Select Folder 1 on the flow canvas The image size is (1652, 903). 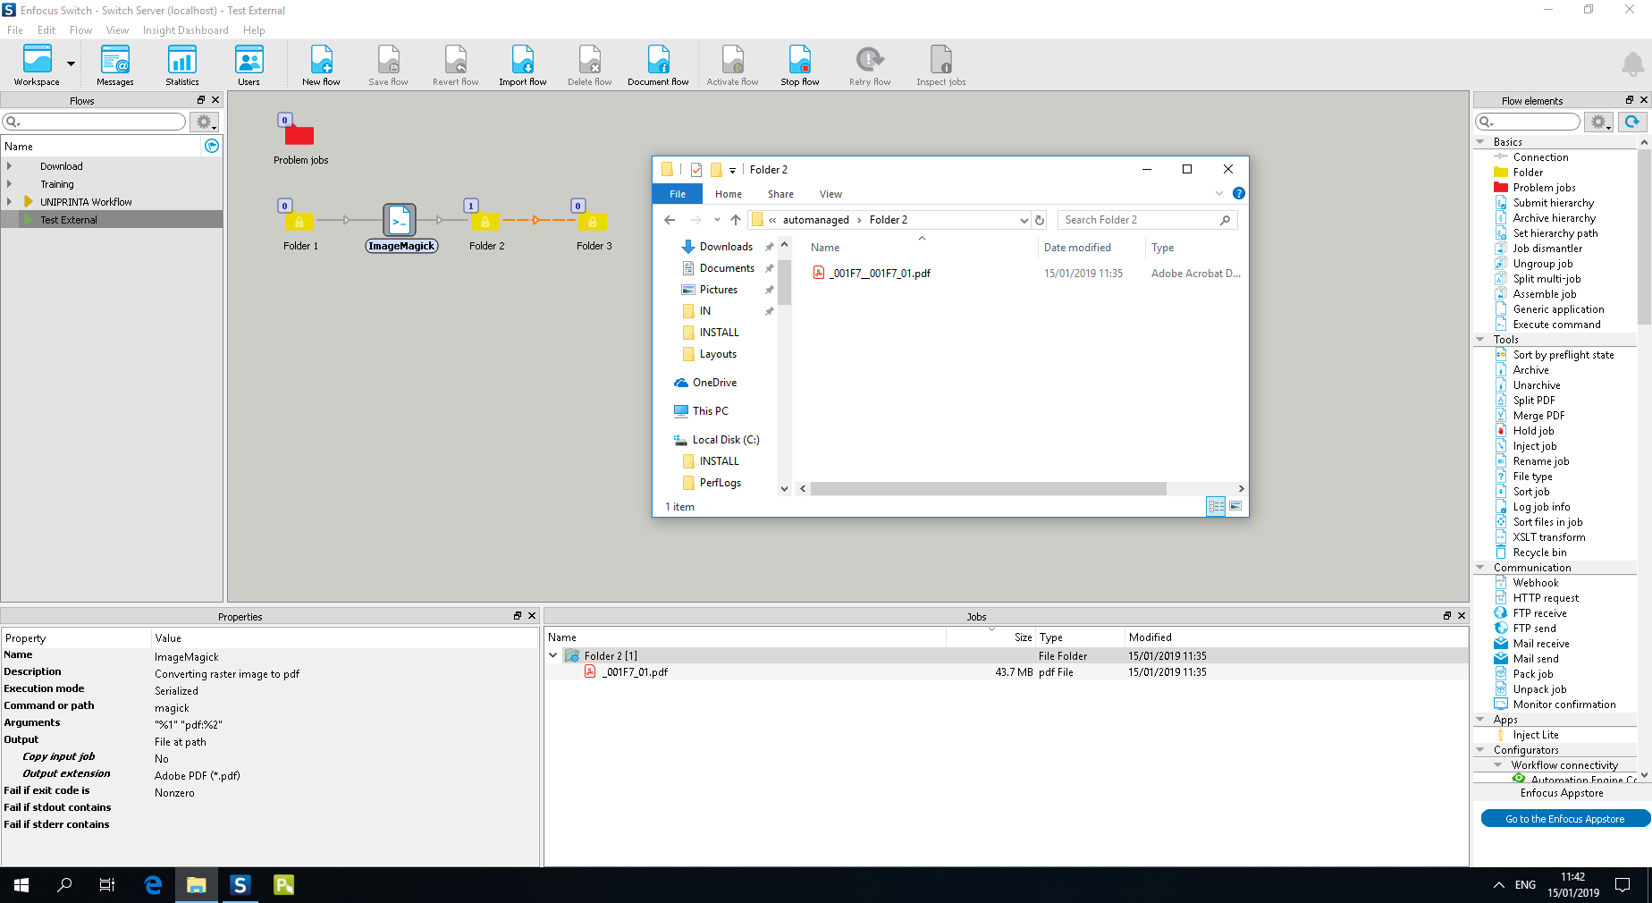pos(299,220)
